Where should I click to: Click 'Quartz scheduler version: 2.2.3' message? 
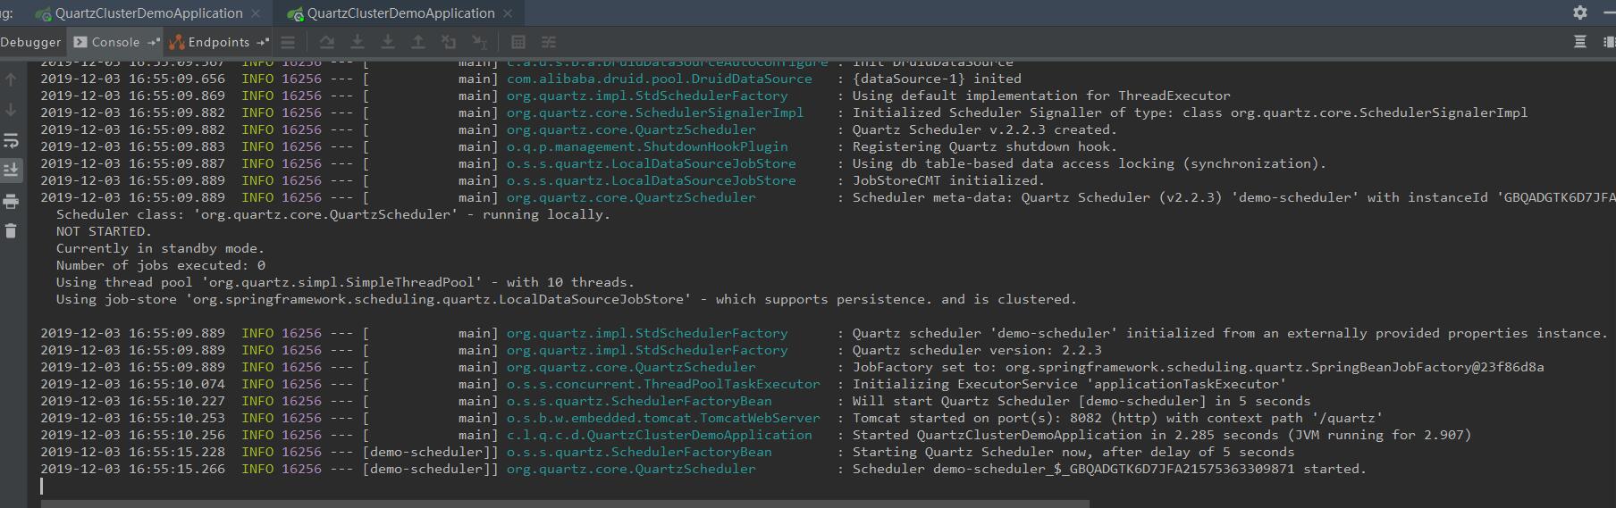pos(977,350)
